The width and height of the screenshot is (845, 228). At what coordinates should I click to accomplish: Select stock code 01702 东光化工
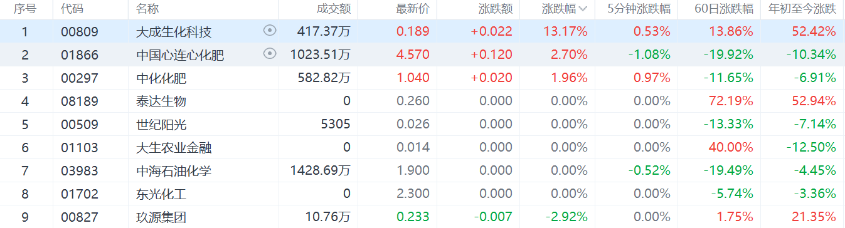pos(422,194)
